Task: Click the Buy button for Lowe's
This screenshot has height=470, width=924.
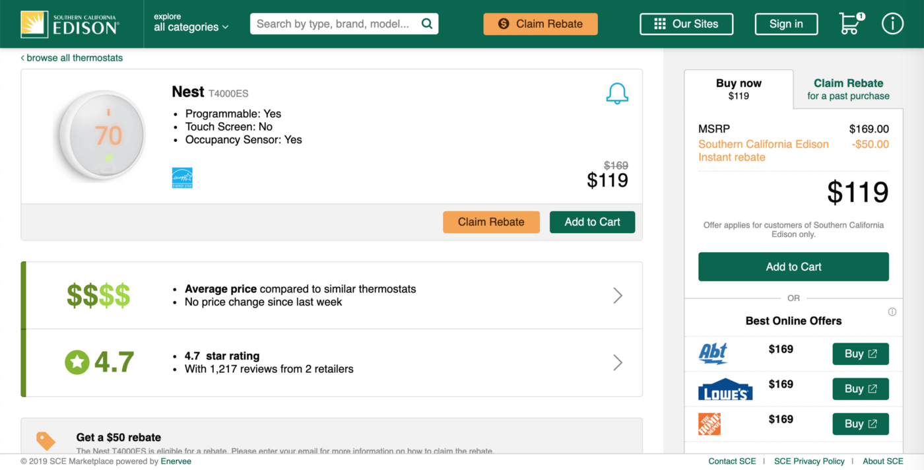Action: coord(861,389)
